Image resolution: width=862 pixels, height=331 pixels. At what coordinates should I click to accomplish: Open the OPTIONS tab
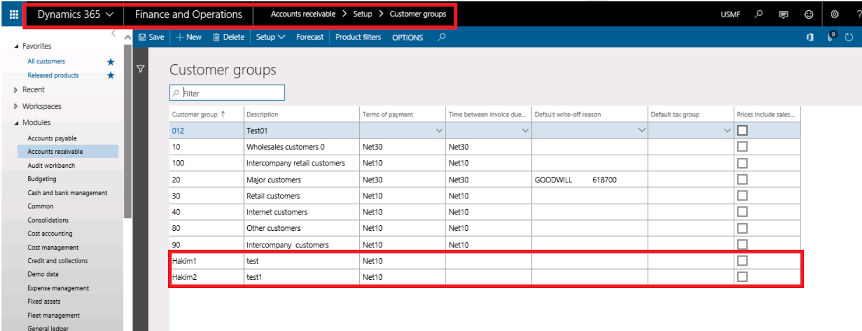click(407, 38)
